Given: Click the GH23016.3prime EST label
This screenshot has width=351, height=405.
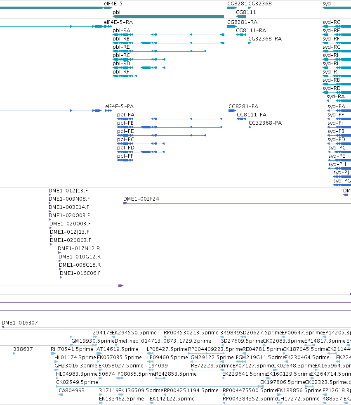Looking at the screenshot, I should [x=76, y=366].
